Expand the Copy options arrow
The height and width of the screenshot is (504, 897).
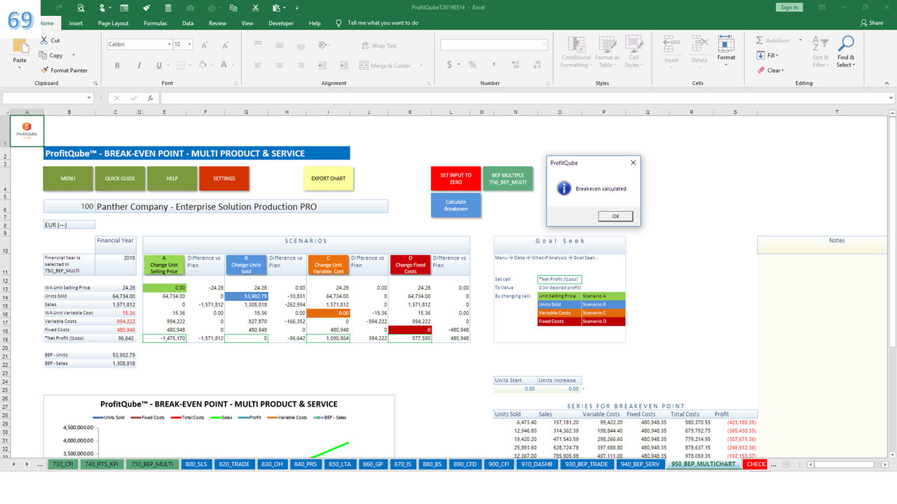pos(74,55)
